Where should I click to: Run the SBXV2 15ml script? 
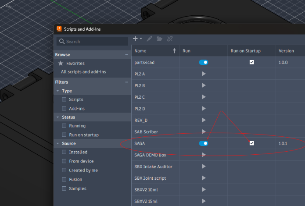click(x=204, y=201)
